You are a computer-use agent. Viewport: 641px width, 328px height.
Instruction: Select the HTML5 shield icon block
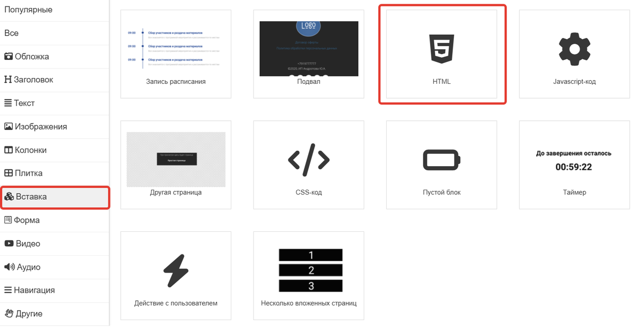pos(442,49)
